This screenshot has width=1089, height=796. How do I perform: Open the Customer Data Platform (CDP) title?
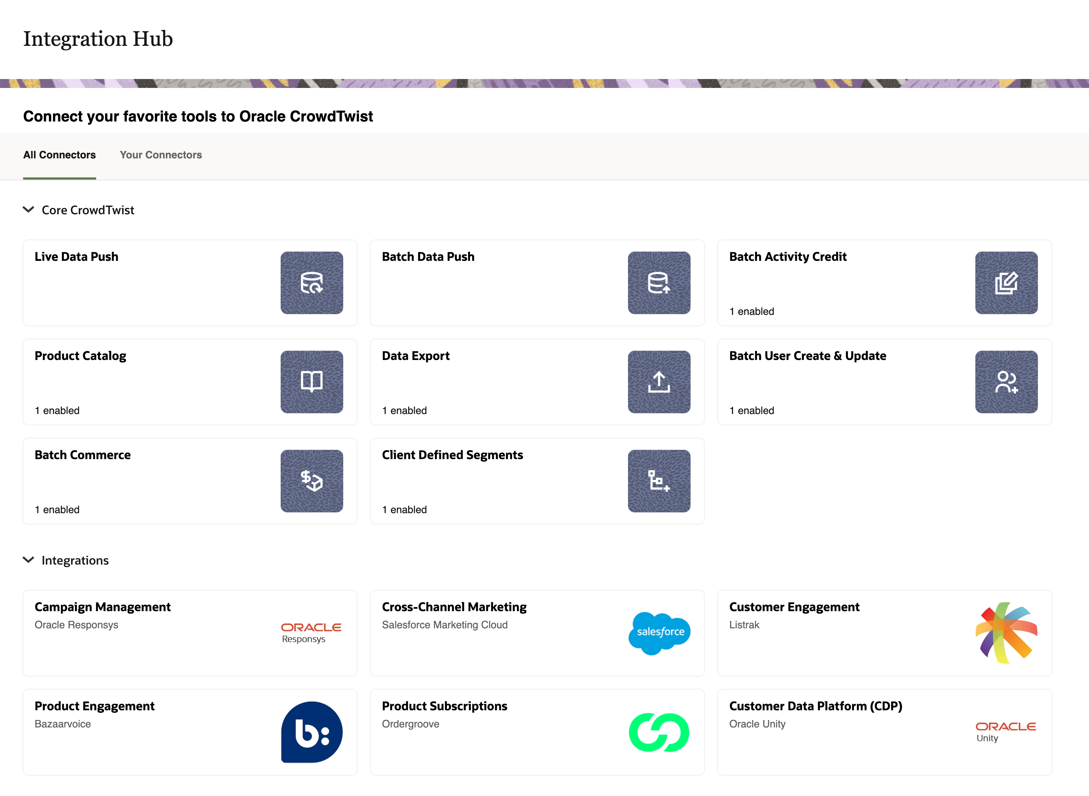816,707
